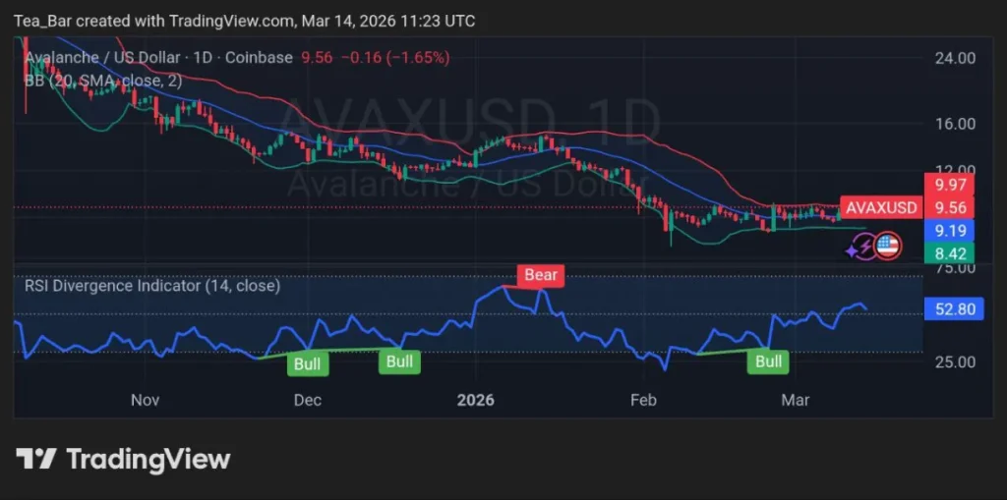Open the RSI Divergence Indicator legend

pos(152,286)
